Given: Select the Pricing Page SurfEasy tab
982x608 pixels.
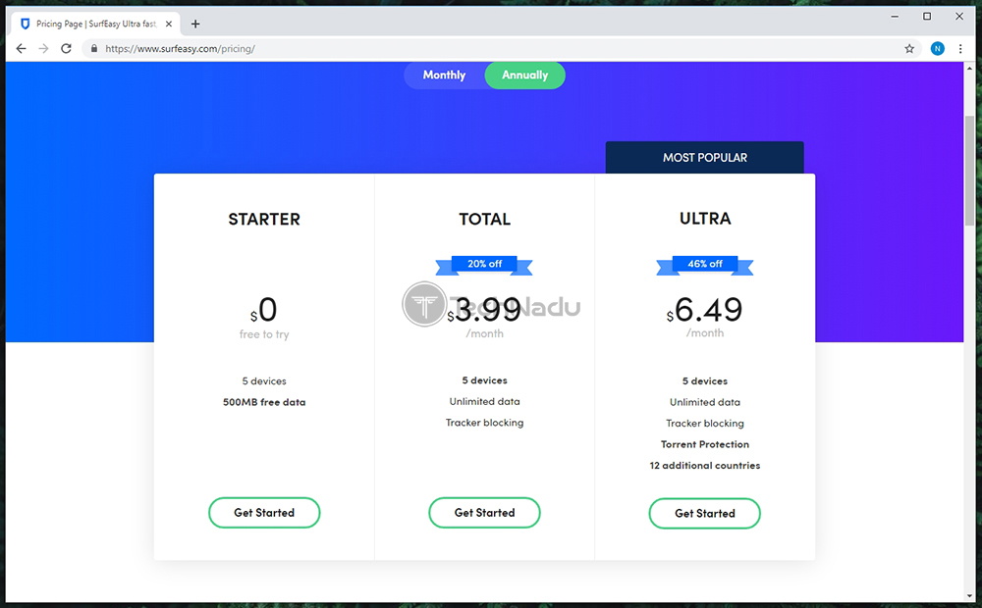Looking at the screenshot, I should (96, 24).
